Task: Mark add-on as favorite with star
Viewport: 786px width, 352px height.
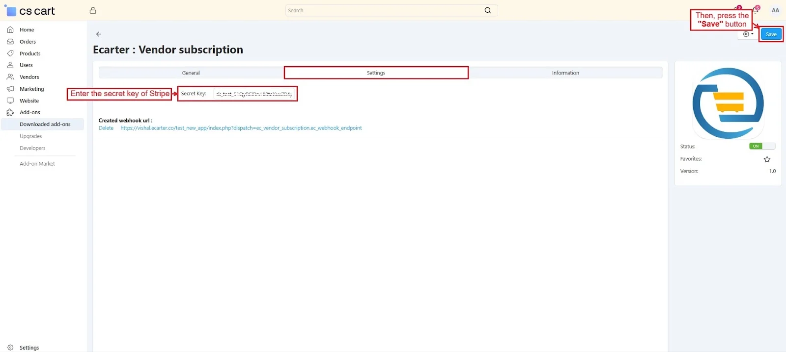Action: [x=767, y=159]
